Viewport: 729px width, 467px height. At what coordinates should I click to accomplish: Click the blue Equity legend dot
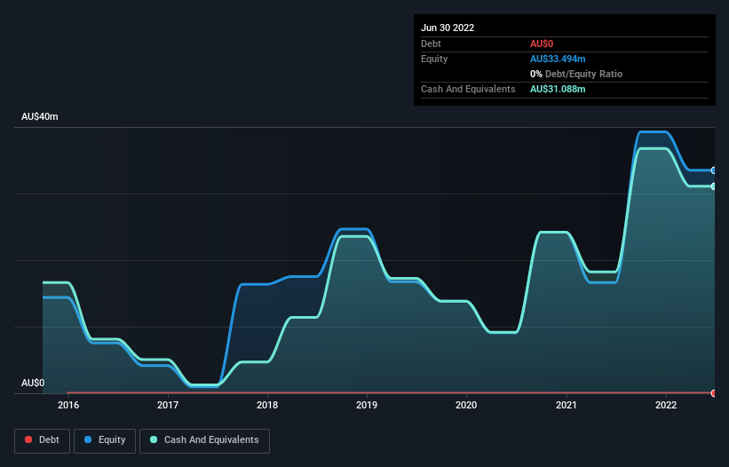tap(88, 439)
